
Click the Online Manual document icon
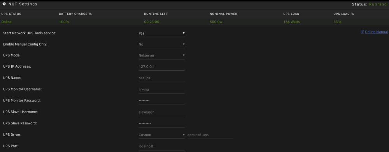363,32
